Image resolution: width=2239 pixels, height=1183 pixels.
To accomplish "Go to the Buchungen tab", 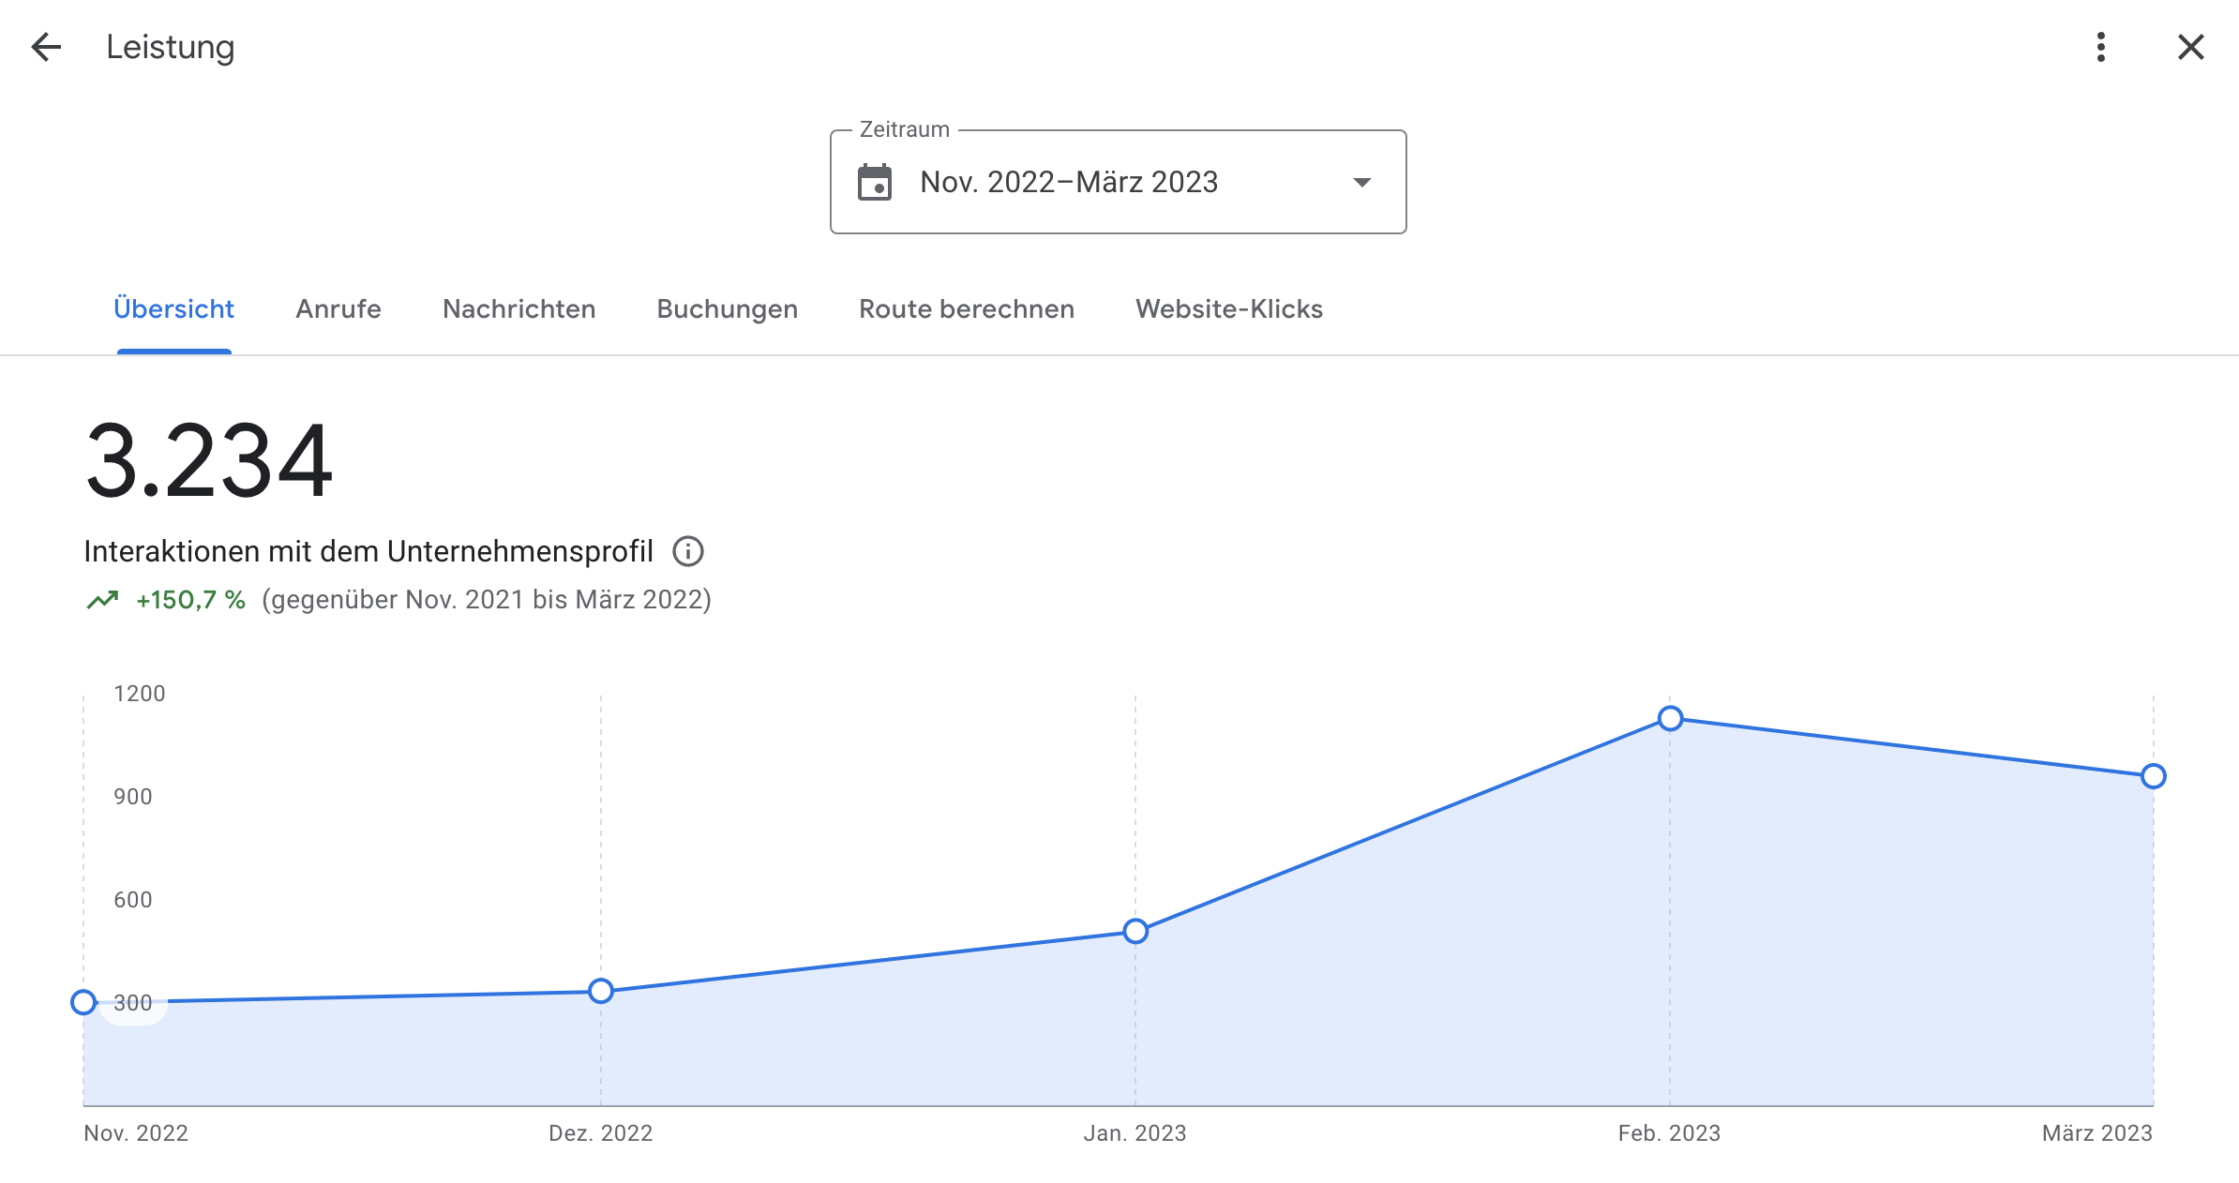I will click(727, 309).
